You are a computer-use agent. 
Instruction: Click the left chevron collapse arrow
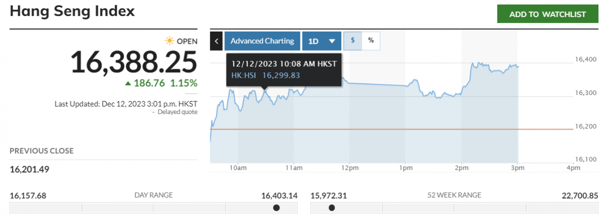coord(216,41)
